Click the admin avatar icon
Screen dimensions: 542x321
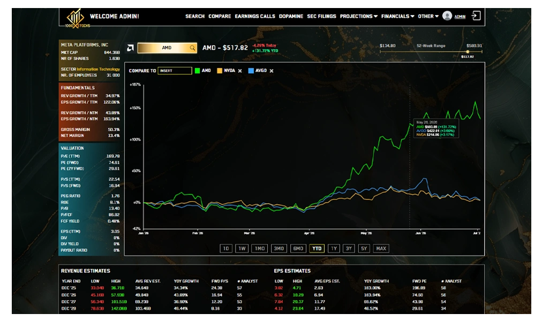tap(447, 16)
